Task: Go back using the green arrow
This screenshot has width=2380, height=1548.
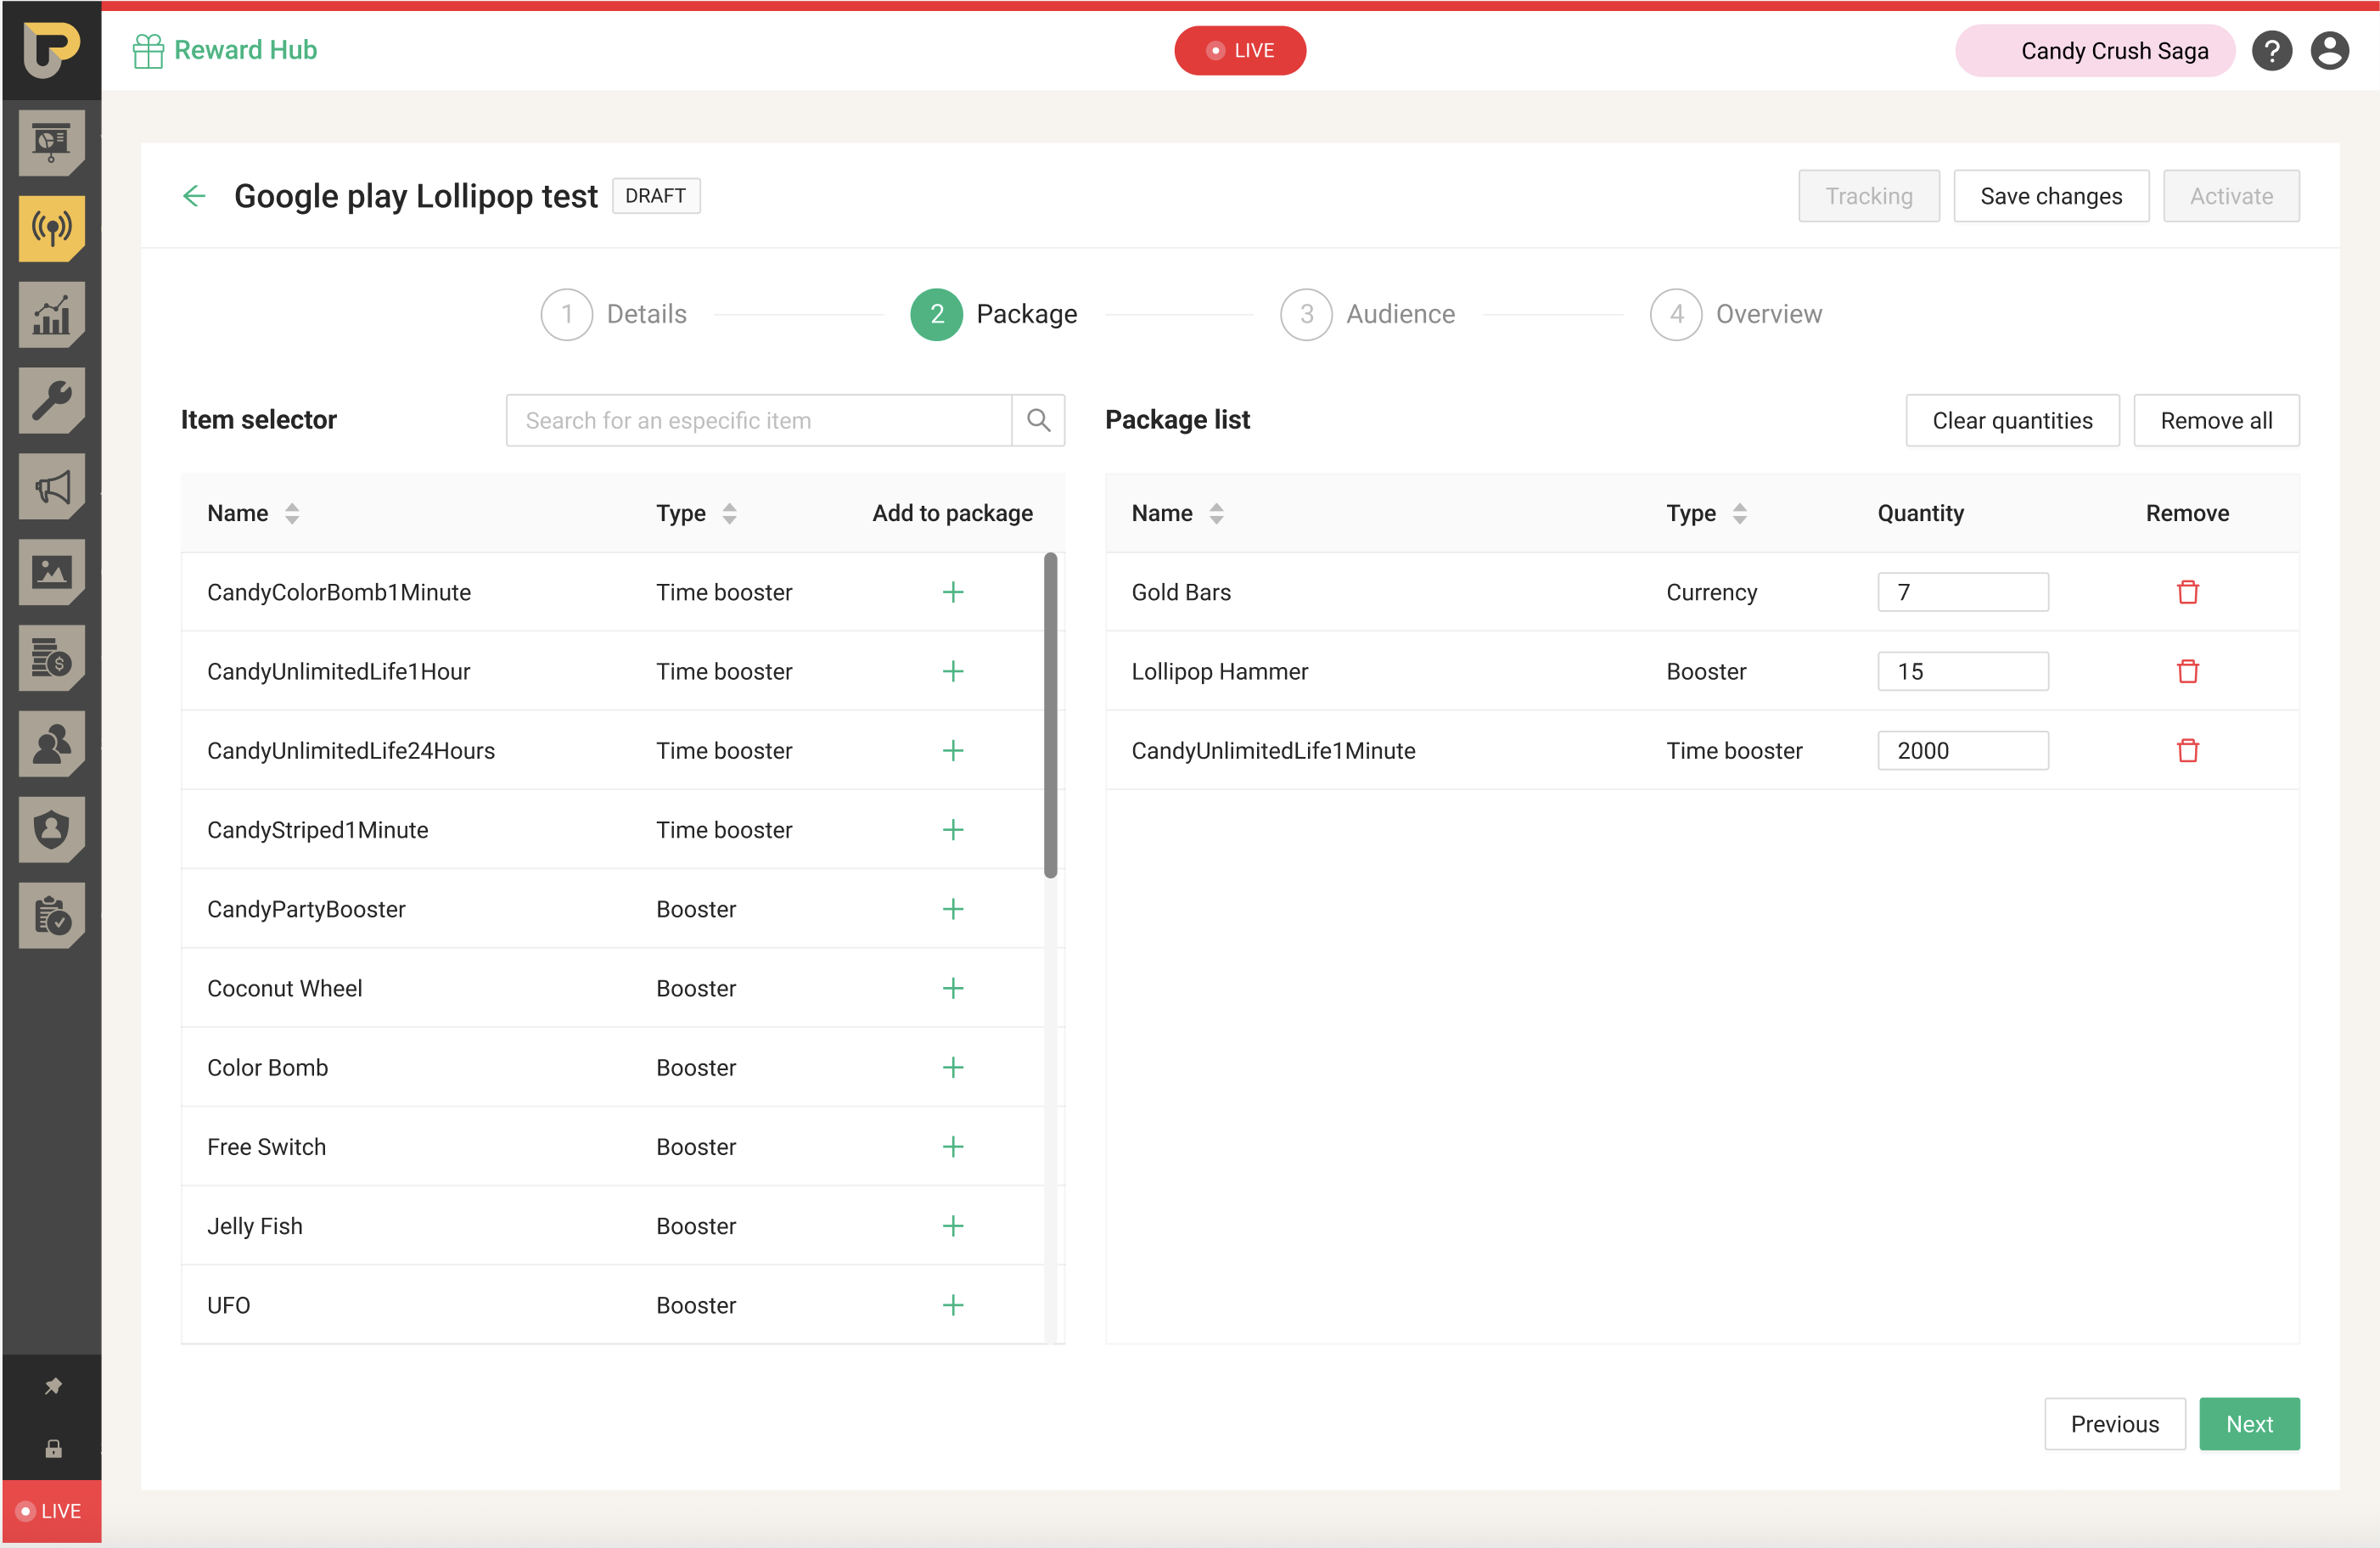Action: [x=194, y=196]
